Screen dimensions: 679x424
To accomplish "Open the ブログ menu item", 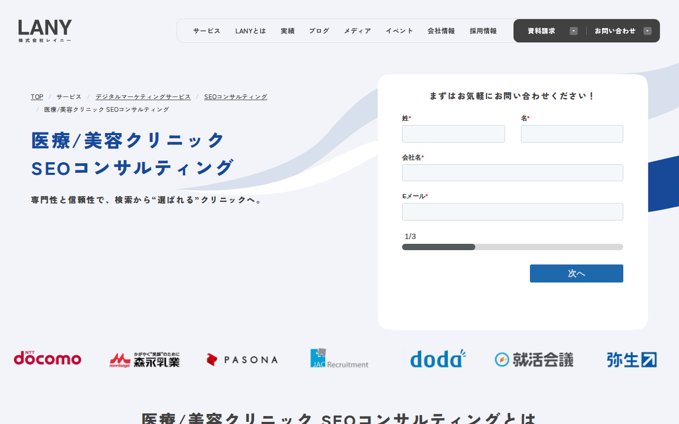I will [319, 31].
